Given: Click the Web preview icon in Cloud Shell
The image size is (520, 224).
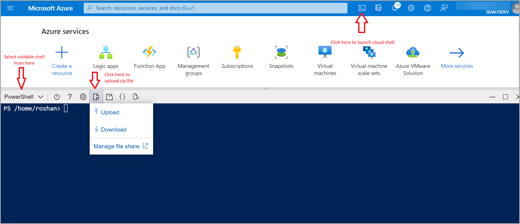Looking at the screenshot, I should click(x=136, y=97).
